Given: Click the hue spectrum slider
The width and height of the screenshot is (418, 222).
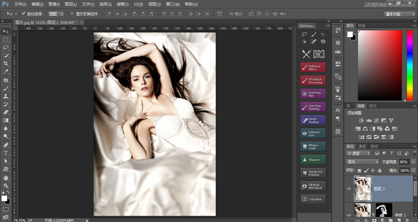Looking at the screenshot, I should tap(410, 65).
